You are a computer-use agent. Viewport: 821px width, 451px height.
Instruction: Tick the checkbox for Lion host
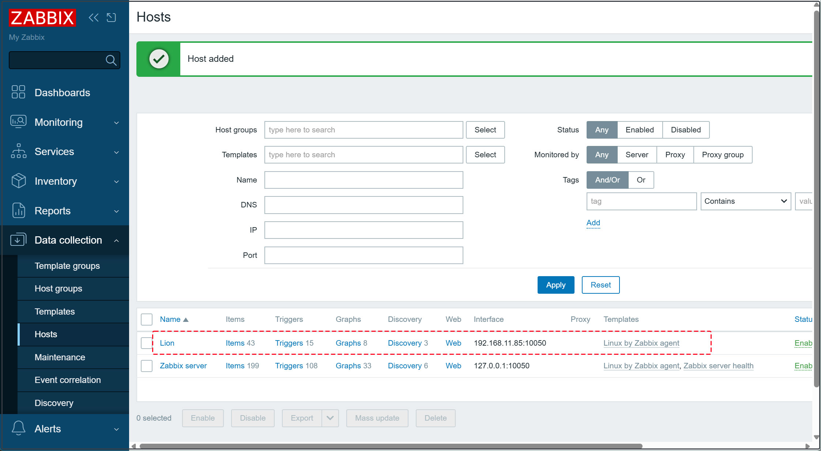(x=147, y=343)
